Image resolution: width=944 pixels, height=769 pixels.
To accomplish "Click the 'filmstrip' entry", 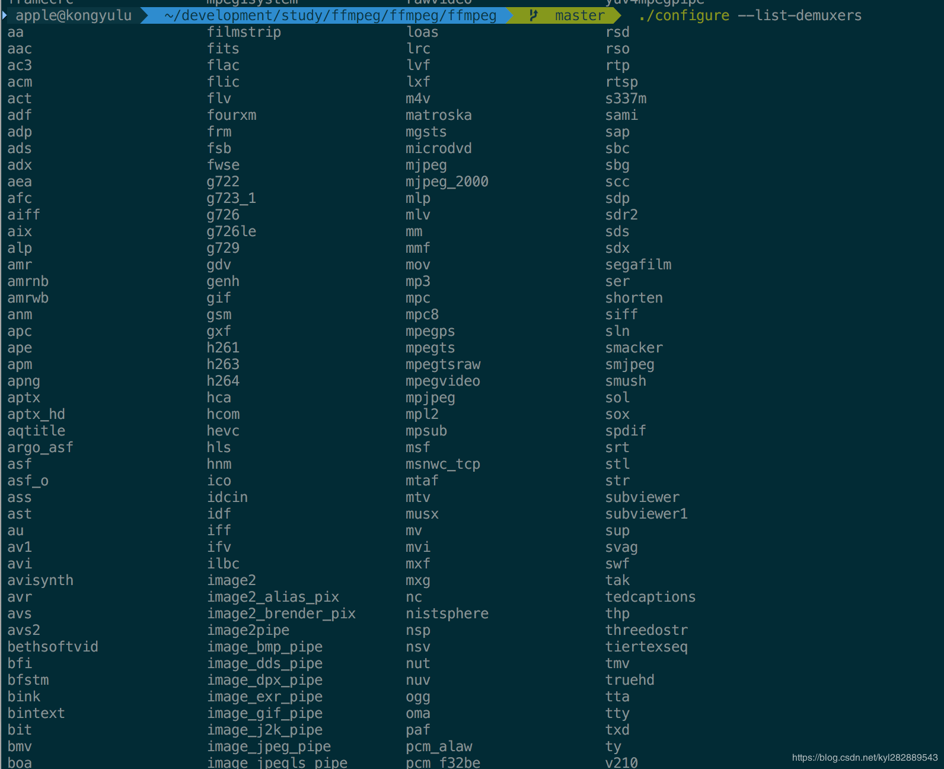I will pos(244,32).
